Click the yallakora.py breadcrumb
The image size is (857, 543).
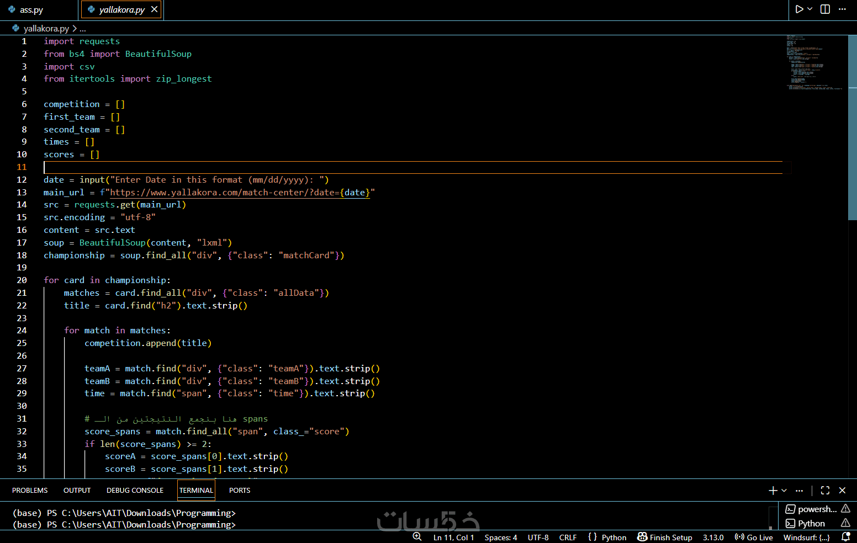click(x=46, y=28)
